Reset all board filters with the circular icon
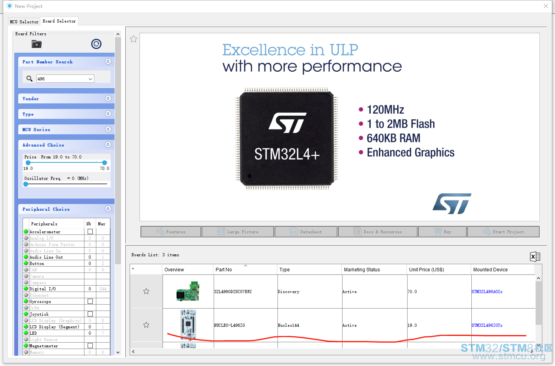 [x=96, y=44]
